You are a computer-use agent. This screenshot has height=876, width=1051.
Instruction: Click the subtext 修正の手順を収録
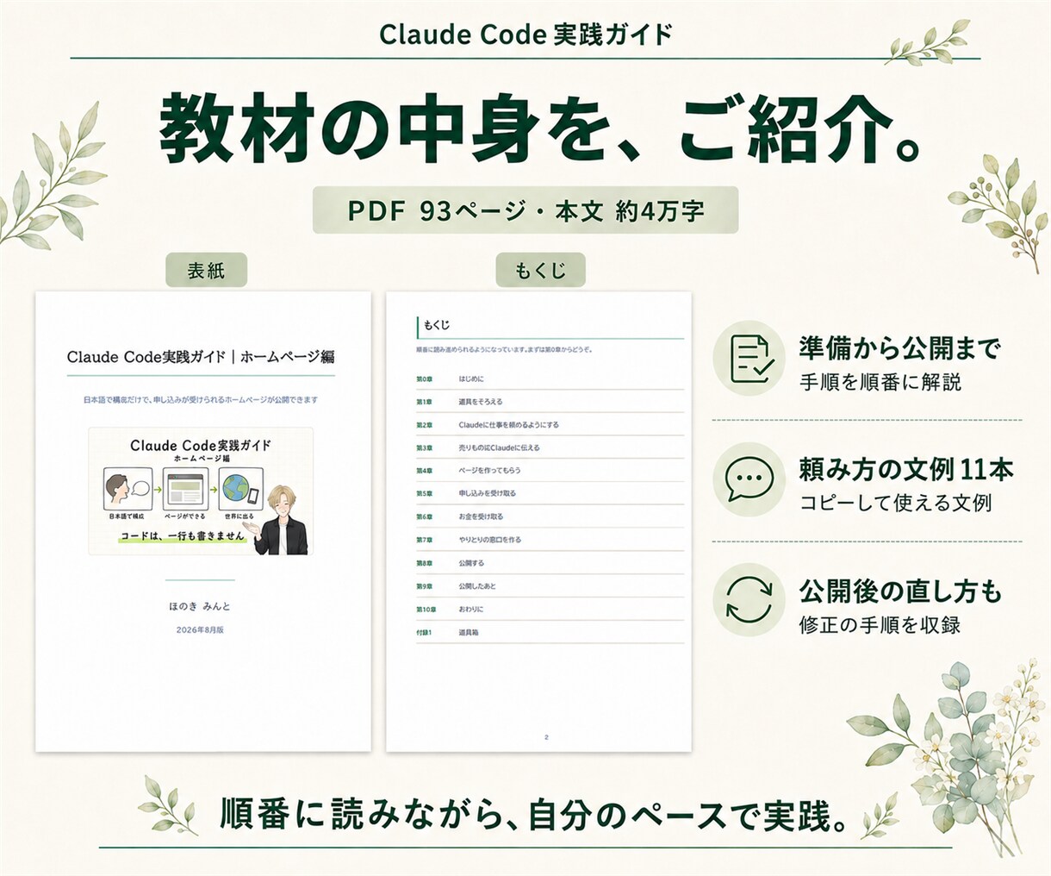point(880,625)
